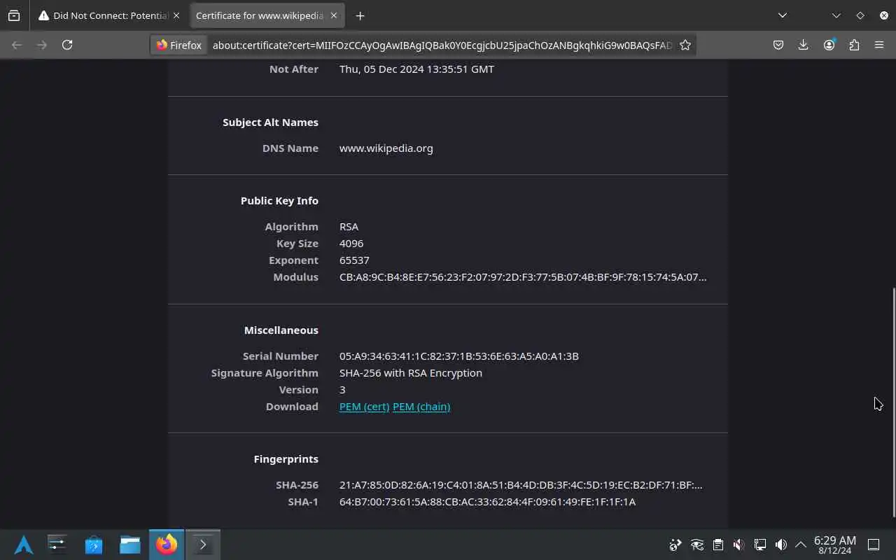896x560 pixels.
Task: Open the Extensions puzzle icon
Action: (854, 45)
